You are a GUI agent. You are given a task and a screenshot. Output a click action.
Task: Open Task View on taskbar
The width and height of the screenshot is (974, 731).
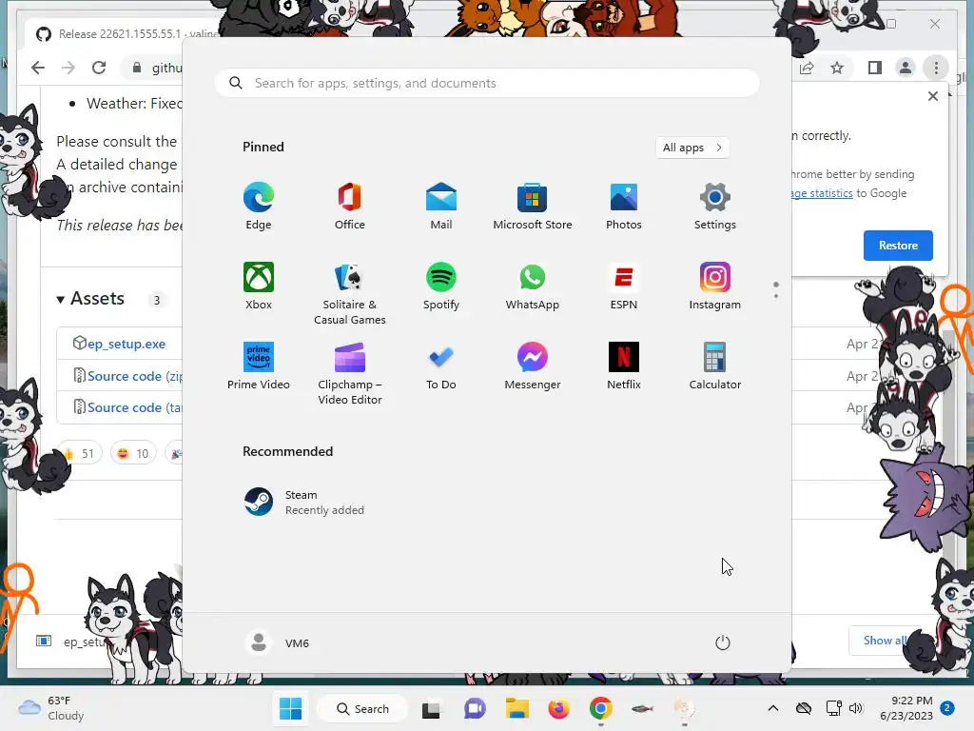click(x=431, y=709)
